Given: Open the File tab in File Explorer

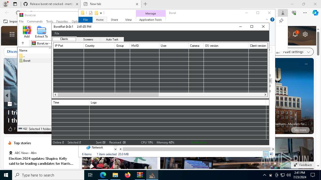Looking at the screenshot, I should click(x=86, y=20).
